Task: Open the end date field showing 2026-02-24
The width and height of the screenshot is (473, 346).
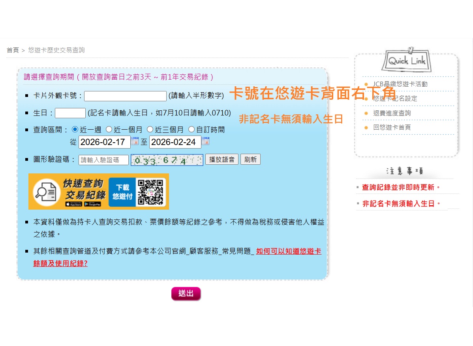Action: (x=175, y=142)
